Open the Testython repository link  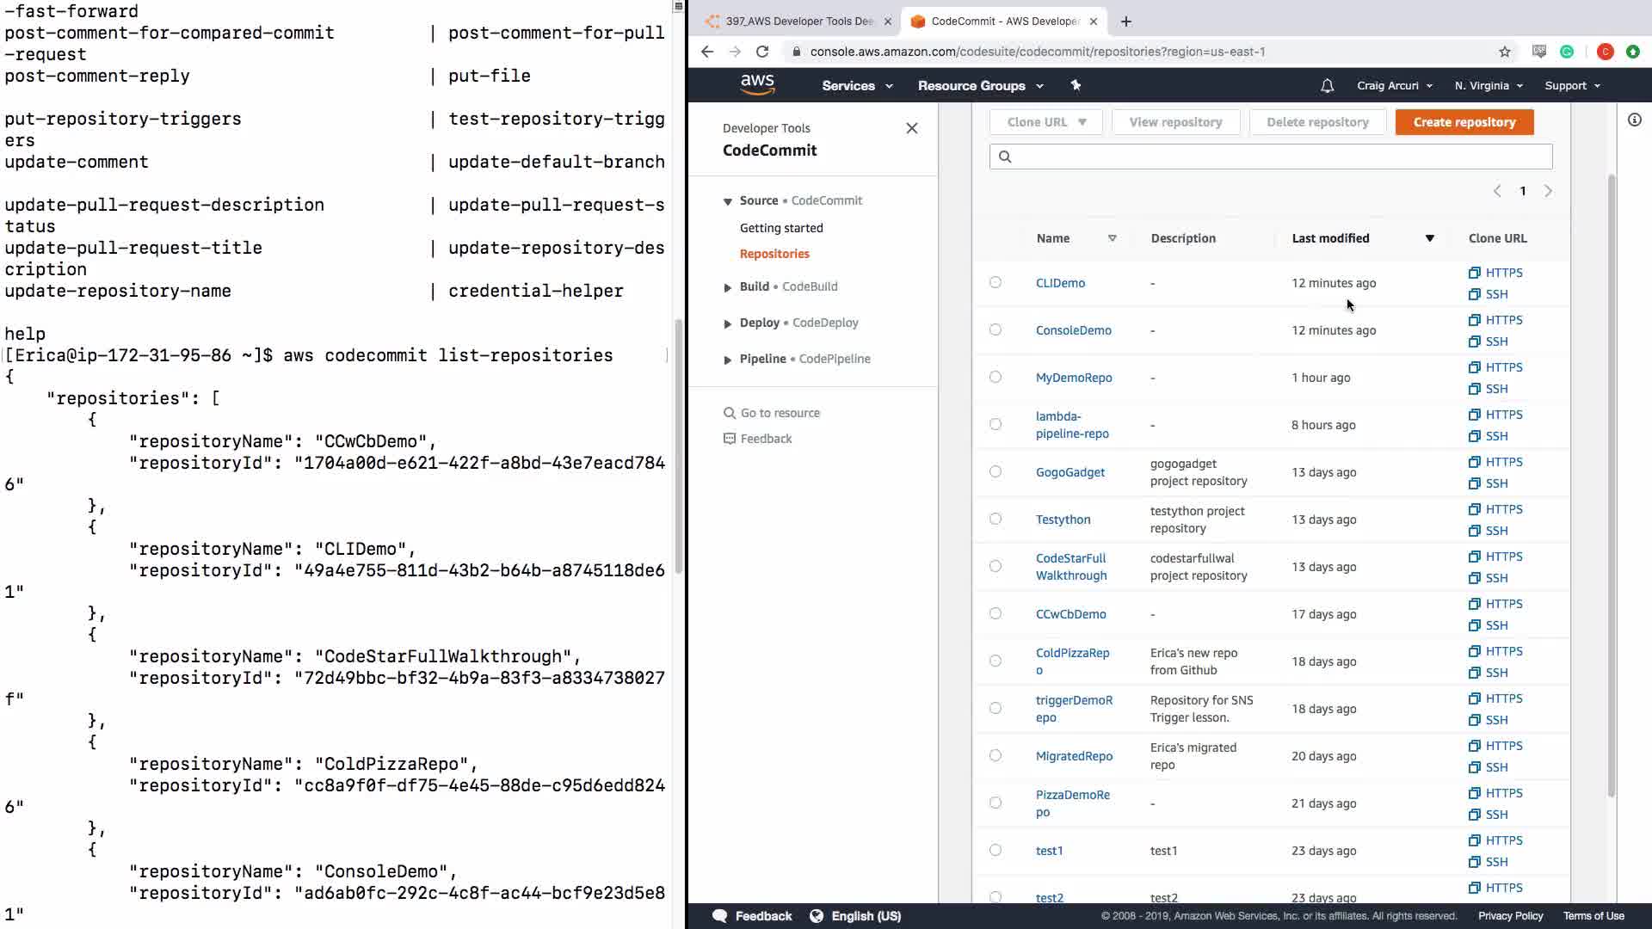pyautogui.click(x=1063, y=520)
